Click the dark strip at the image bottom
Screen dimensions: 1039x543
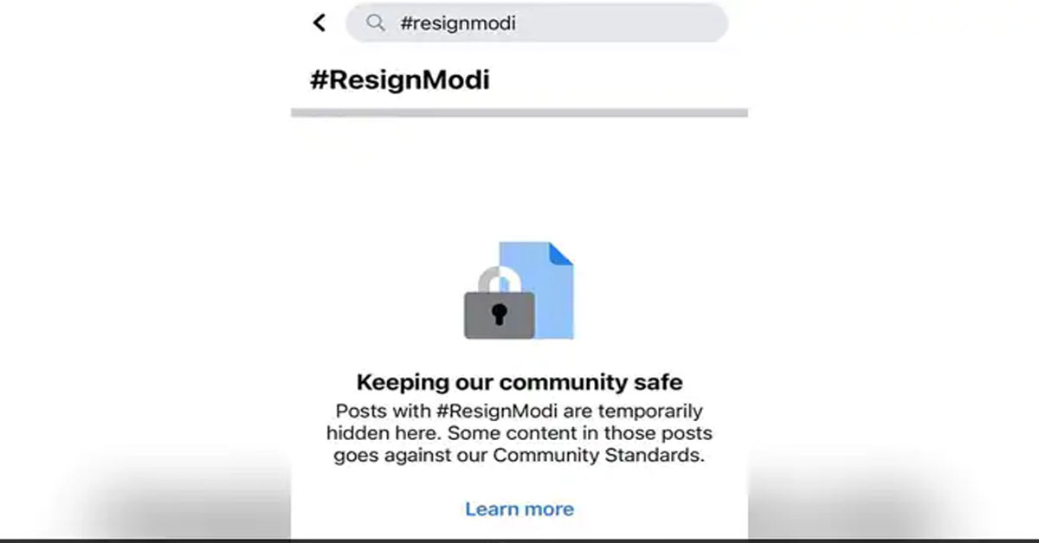[519, 540]
